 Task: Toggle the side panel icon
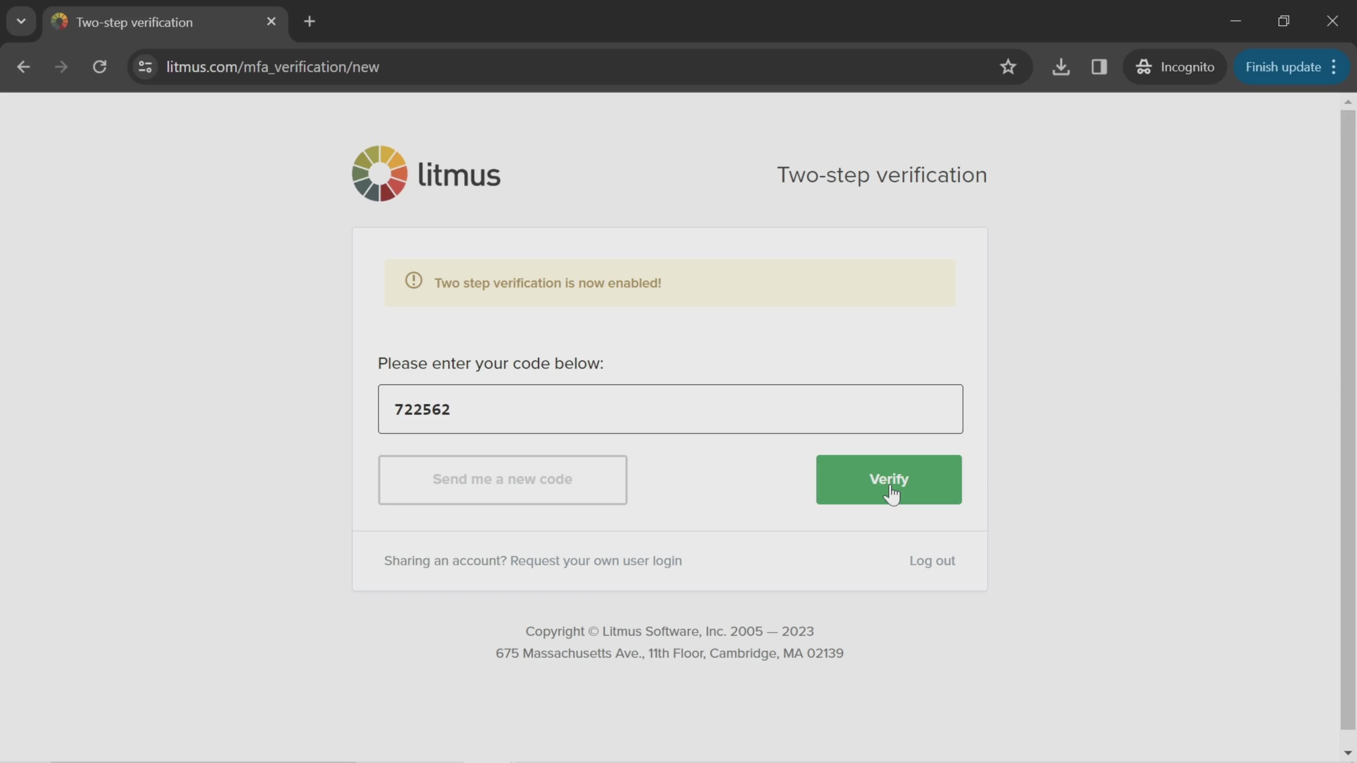(1099, 67)
